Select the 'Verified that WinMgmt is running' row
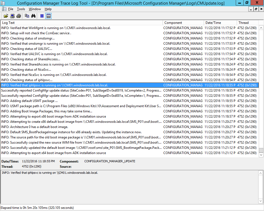Viewport: 264px width, 219px height. pyautogui.click(x=130, y=28)
